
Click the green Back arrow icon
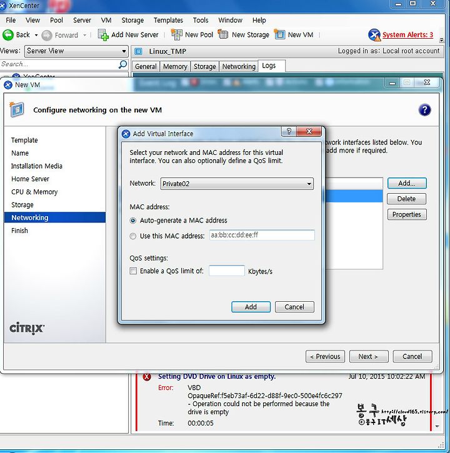coord(7,35)
